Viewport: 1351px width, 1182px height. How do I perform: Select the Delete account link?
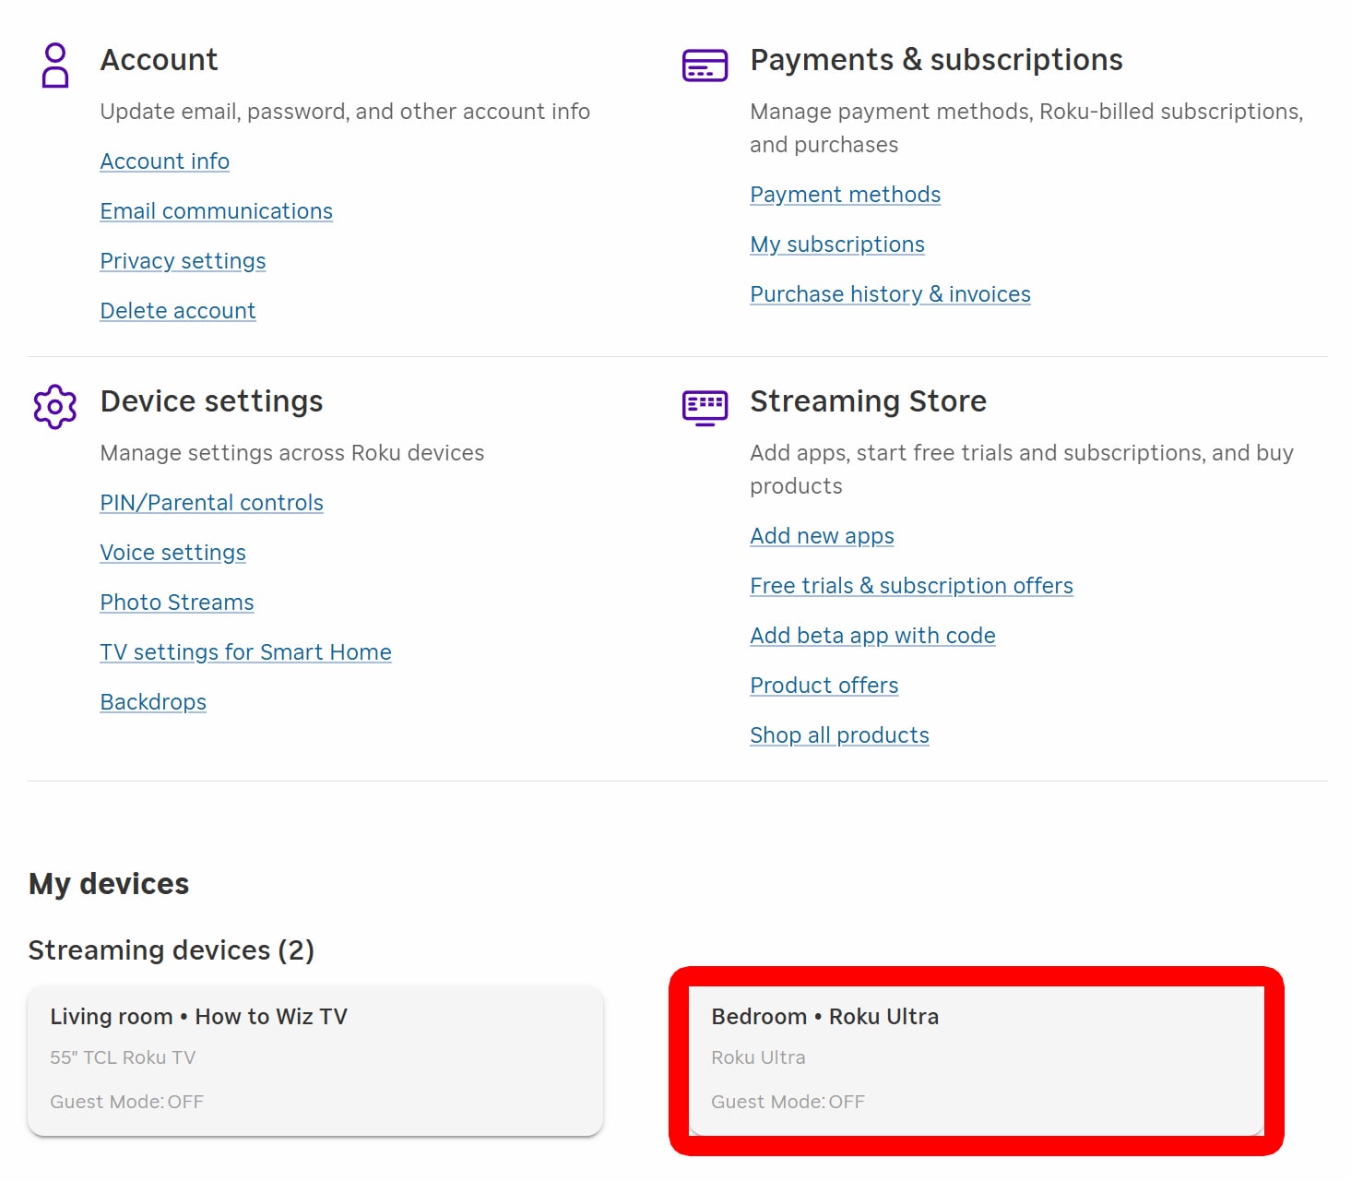point(177,311)
